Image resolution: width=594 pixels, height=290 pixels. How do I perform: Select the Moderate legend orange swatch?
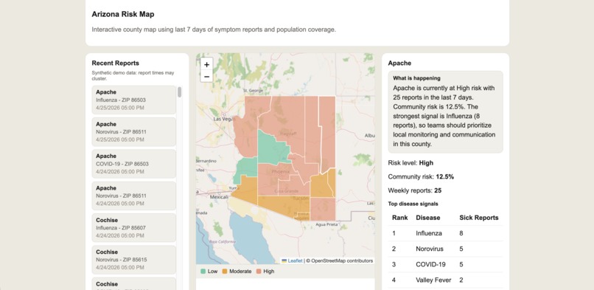pos(224,272)
